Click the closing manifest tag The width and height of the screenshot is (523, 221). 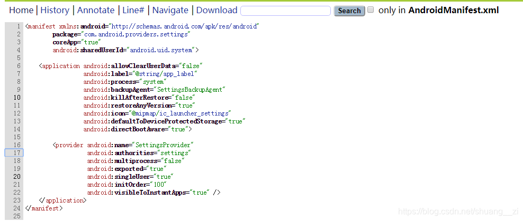(x=44, y=209)
